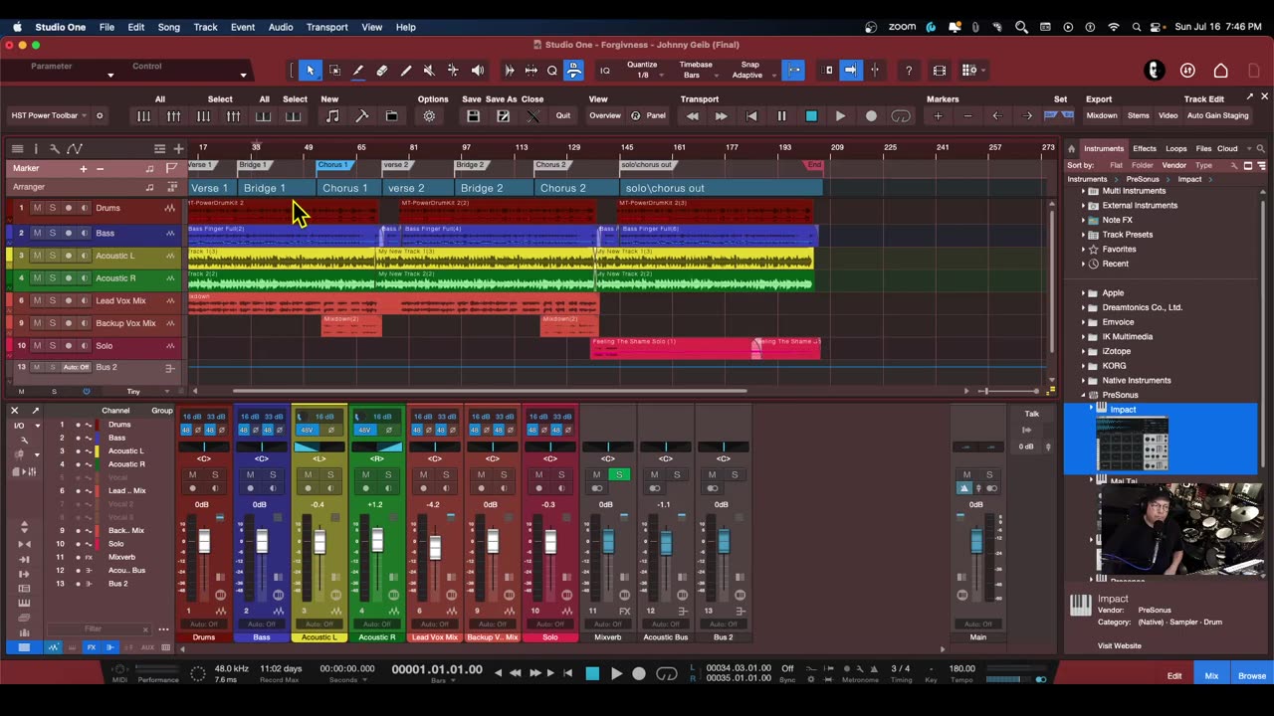Adjust the Drums channel fader

(x=205, y=542)
